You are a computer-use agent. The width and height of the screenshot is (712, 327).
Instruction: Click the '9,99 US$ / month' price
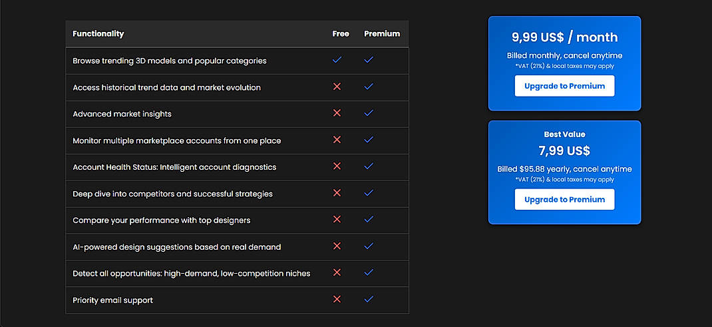tap(564, 37)
